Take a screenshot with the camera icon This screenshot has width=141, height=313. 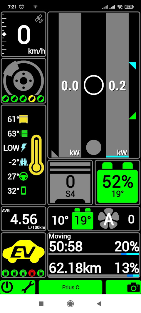tap(133, 287)
